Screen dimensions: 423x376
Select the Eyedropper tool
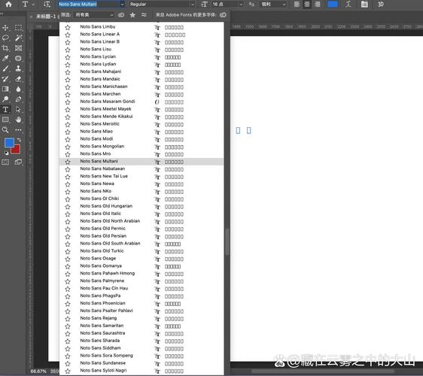5,58
